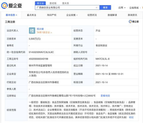143x123 pixels.
Task: Click the credit code 91450200MA7C3L5L8C
Action: (41, 52)
